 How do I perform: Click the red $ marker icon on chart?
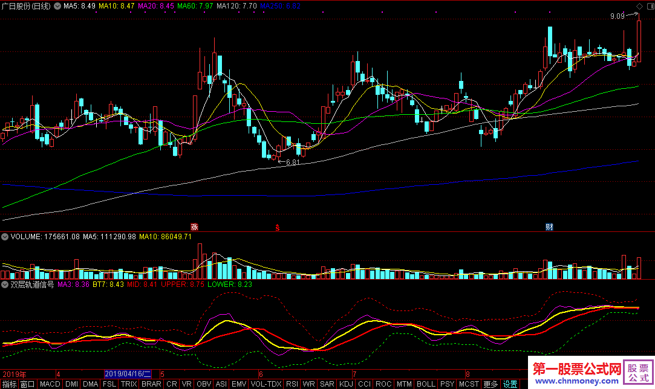coord(278,228)
